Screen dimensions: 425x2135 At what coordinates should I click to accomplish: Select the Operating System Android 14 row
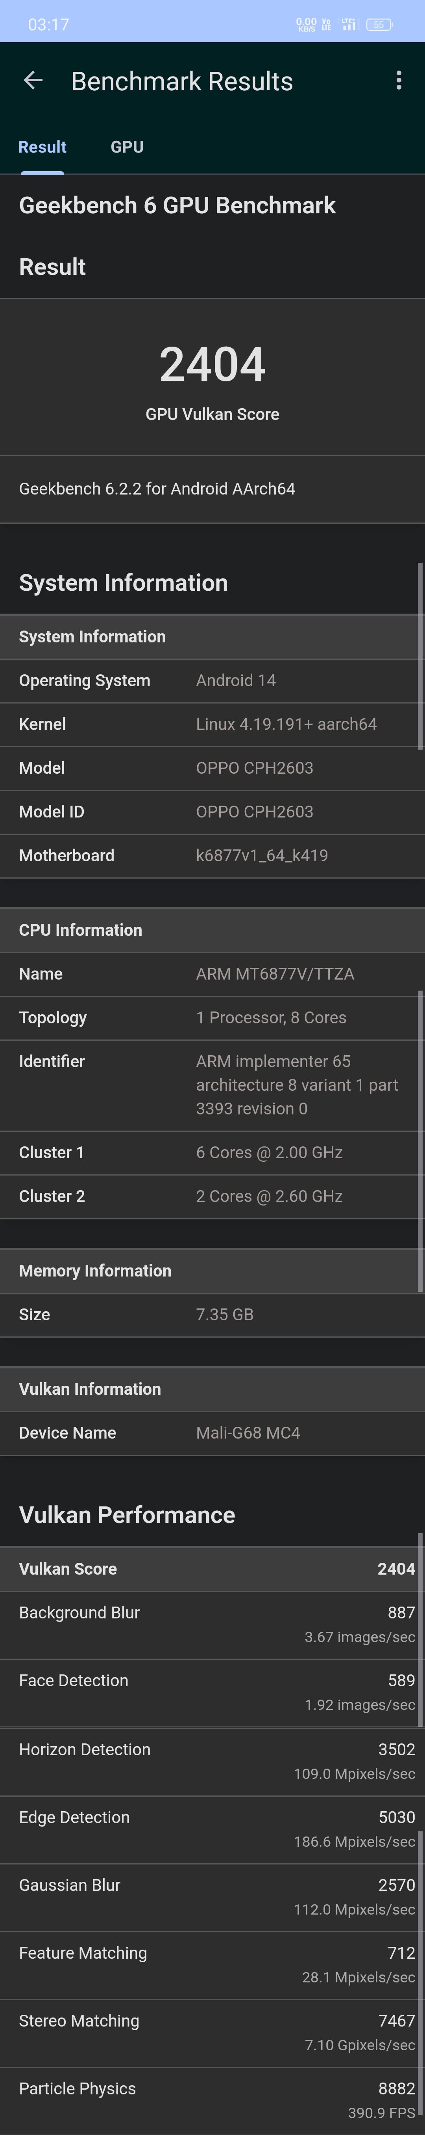[x=213, y=681]
